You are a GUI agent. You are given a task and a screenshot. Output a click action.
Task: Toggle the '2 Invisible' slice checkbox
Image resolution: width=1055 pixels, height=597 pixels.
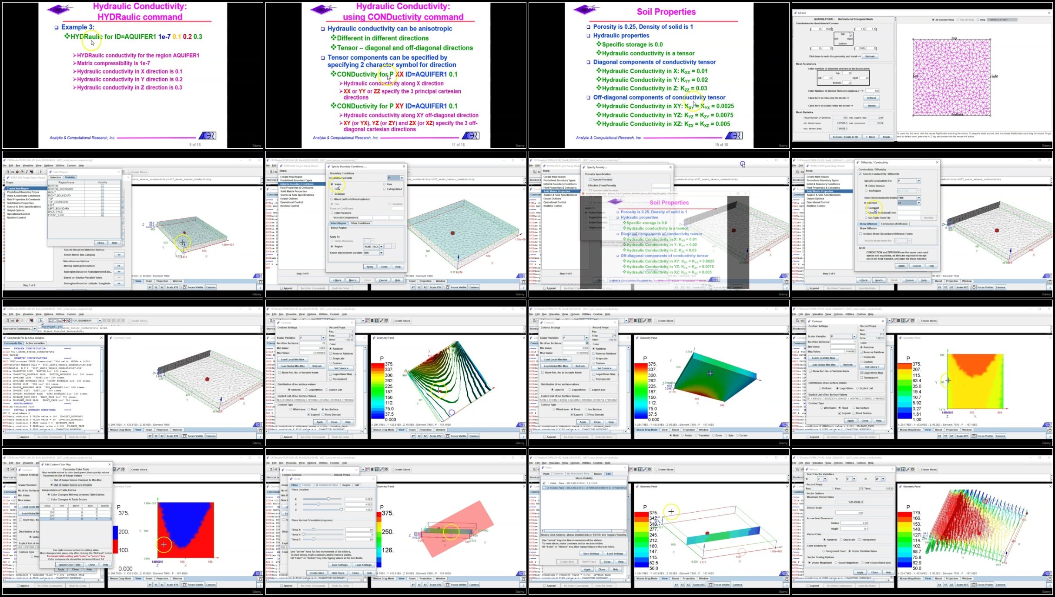[x=544, y=488]
